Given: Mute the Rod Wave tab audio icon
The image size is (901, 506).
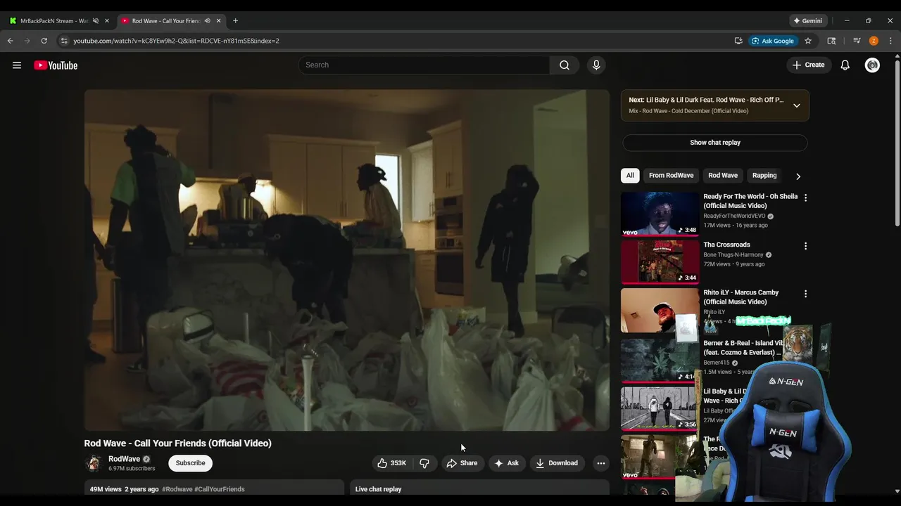Looking at the screenshot, I should point(207,21).
